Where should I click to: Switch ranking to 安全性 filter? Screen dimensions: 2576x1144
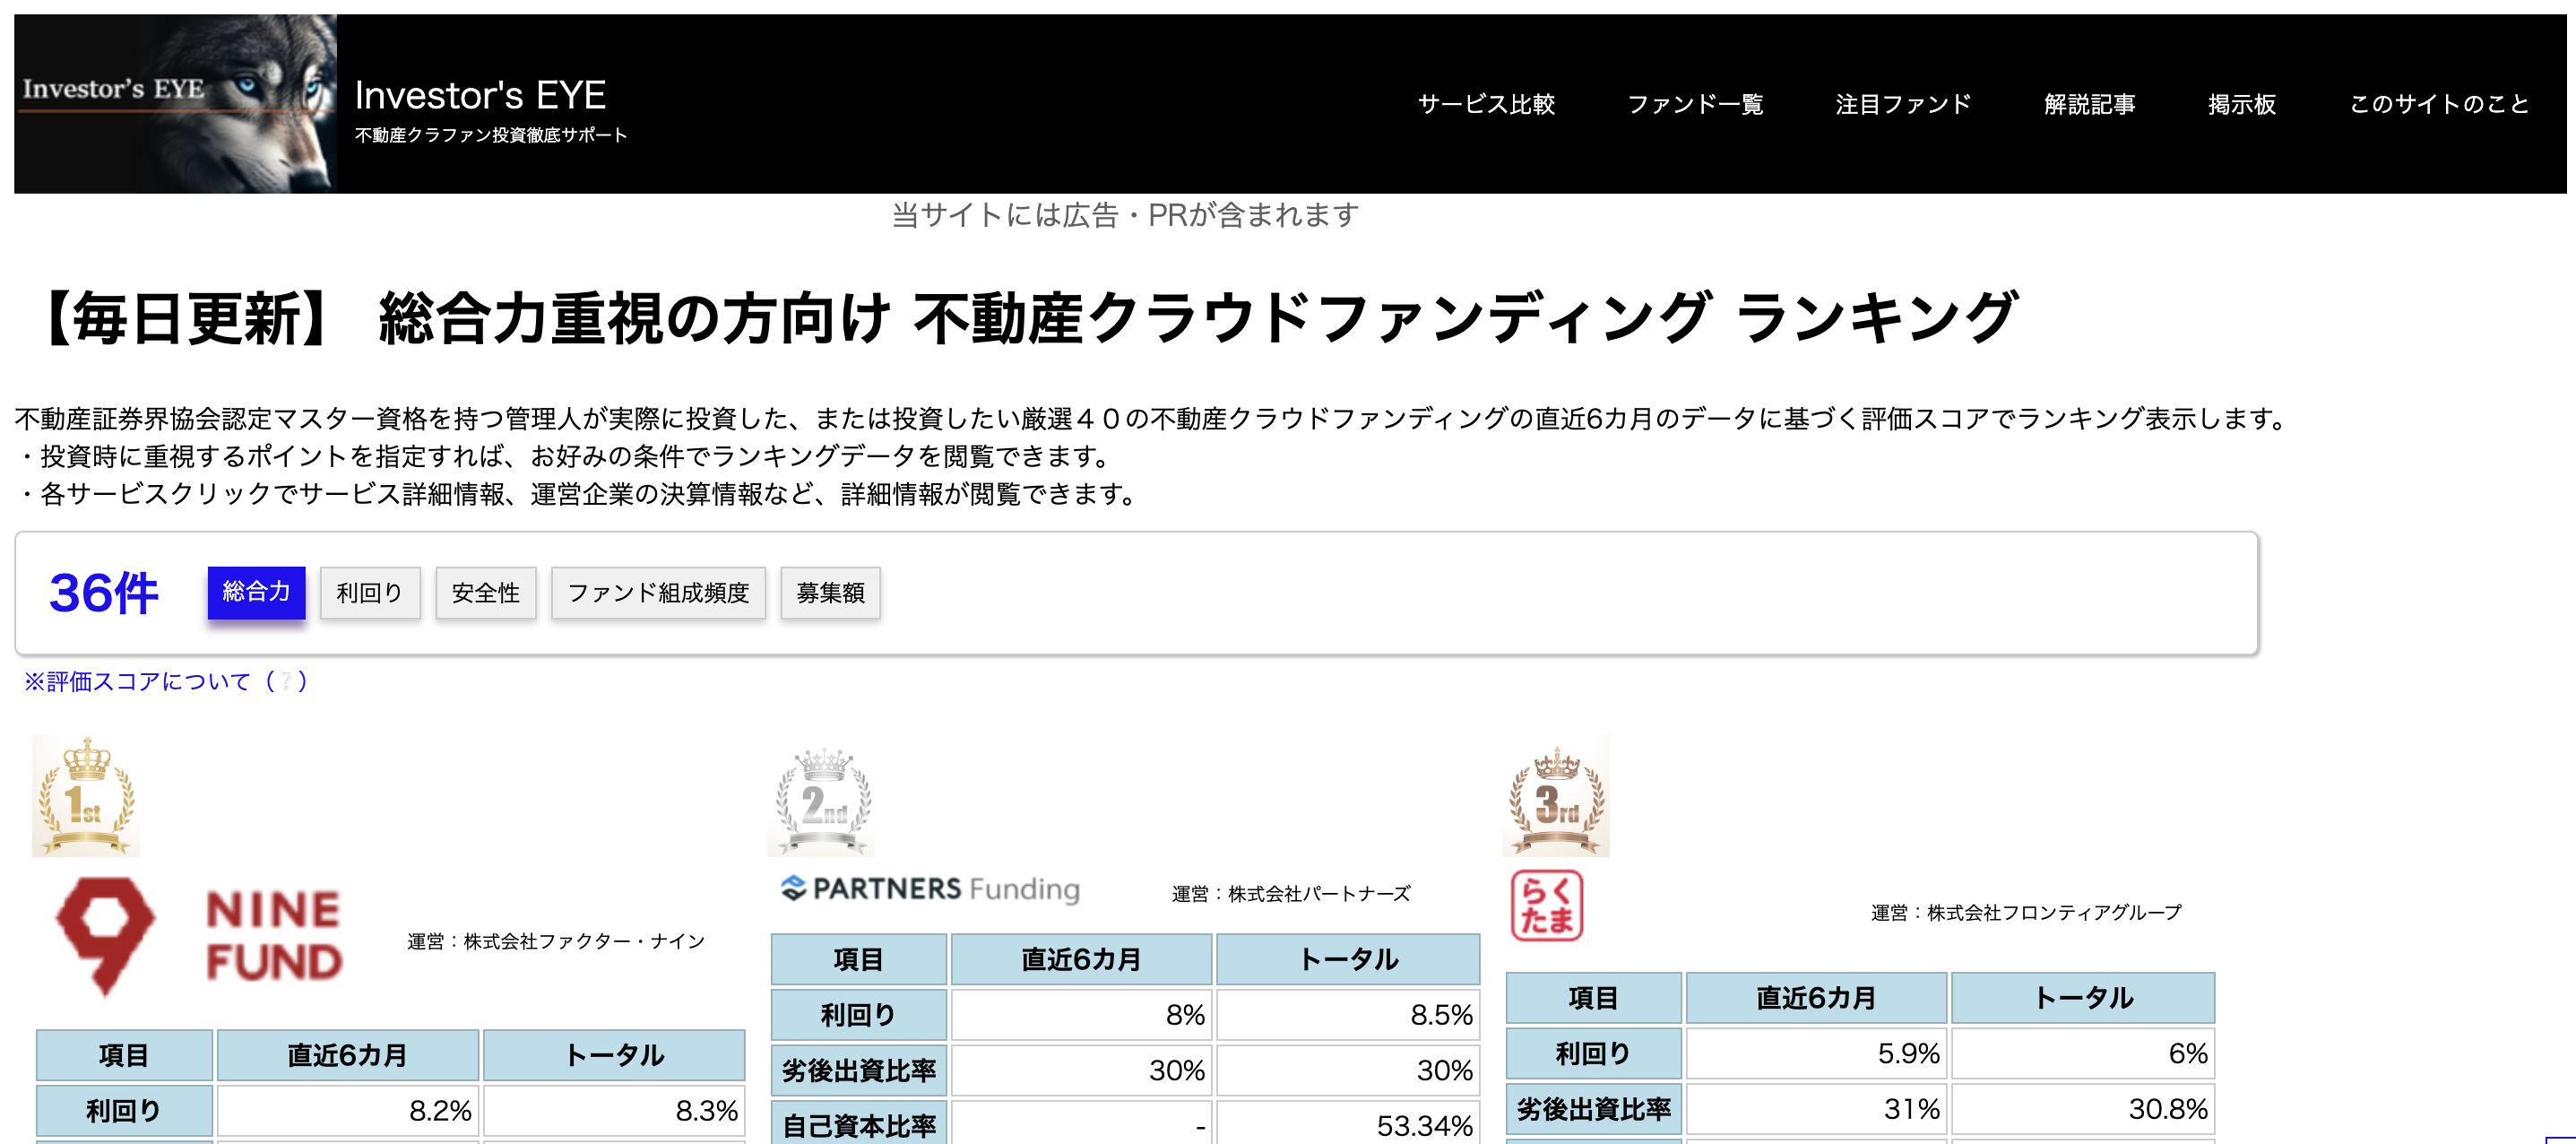coord(485,593)
